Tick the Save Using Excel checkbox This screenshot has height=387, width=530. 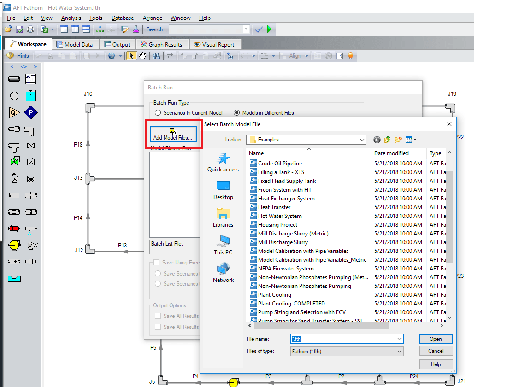click(x=157, y=263)
